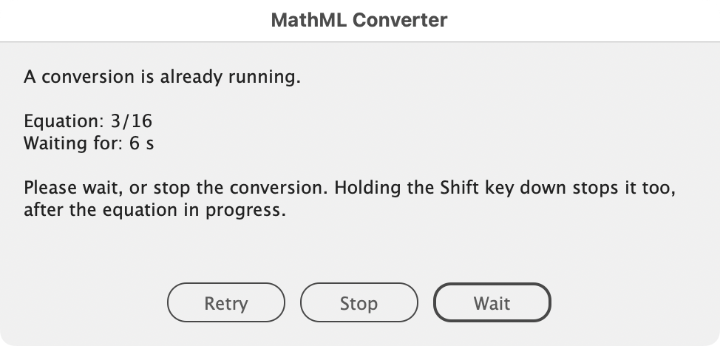
Task: Click the 'Equation:' label text
Action: (x=64, y=121)
